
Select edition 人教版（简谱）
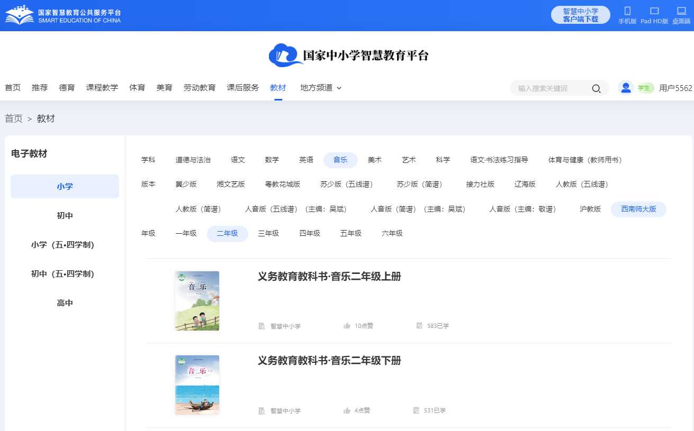click(x=200, y=209)
